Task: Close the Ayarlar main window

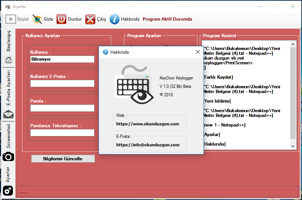Action: (293, 6)
